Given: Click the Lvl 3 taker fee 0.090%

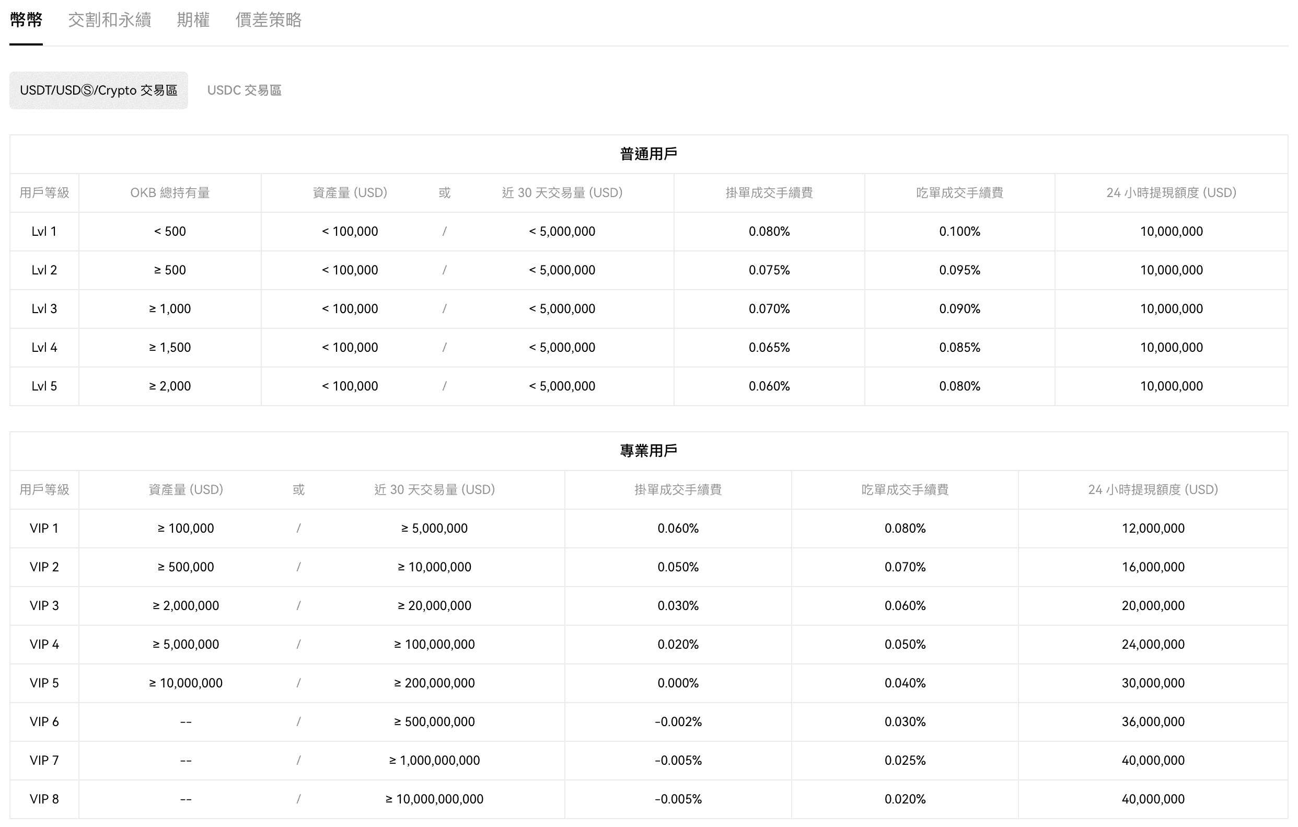Looking at the screenshot, I should [959, 309].
